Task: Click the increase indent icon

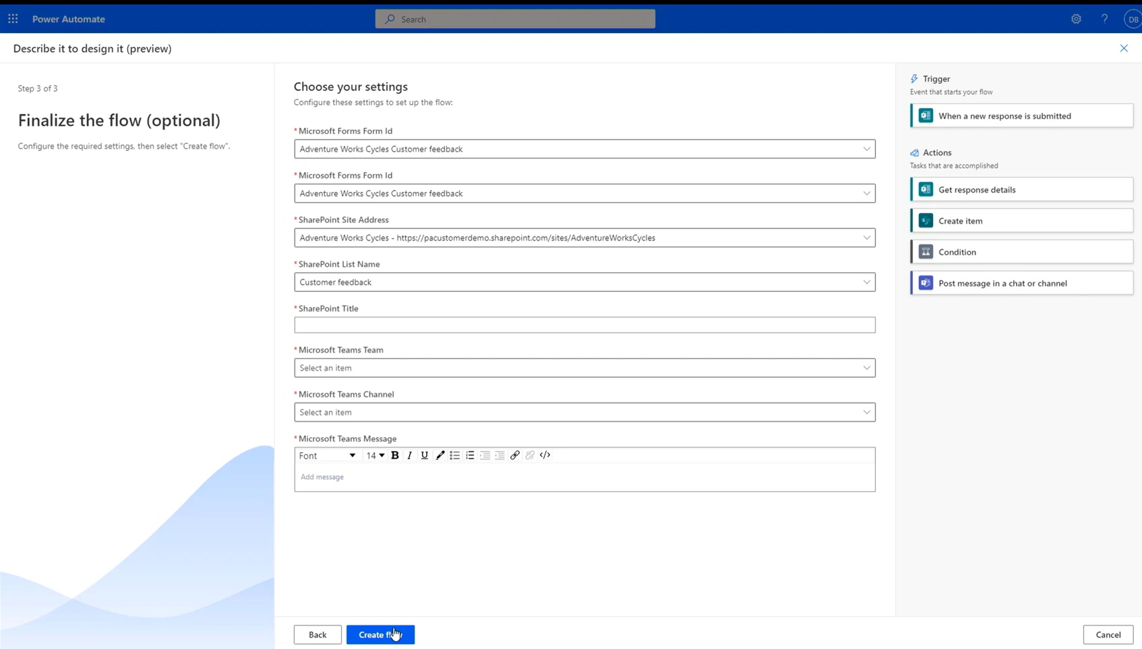Action: coord(500,456)
